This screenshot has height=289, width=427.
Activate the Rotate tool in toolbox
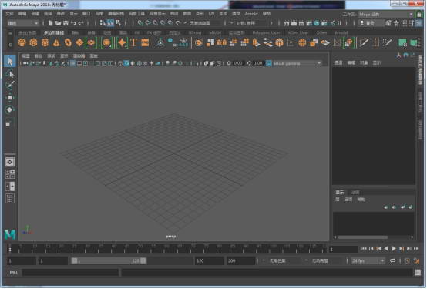[10, 109]
